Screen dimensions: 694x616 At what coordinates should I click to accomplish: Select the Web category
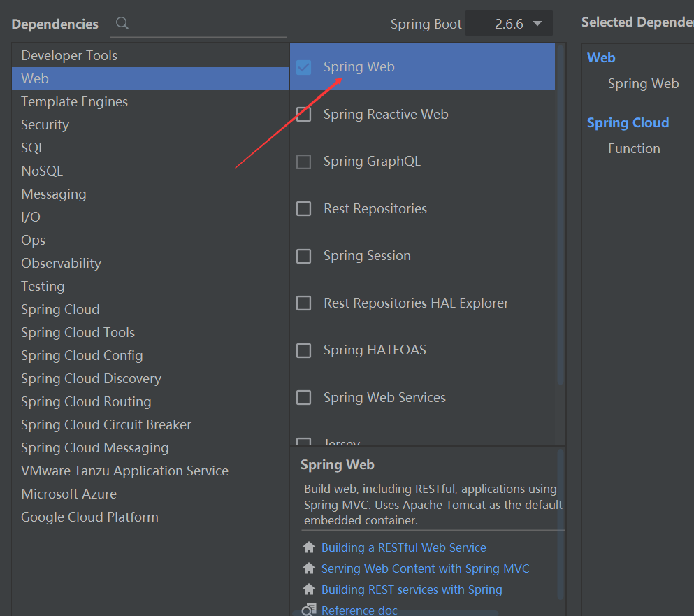click(150, 78)
